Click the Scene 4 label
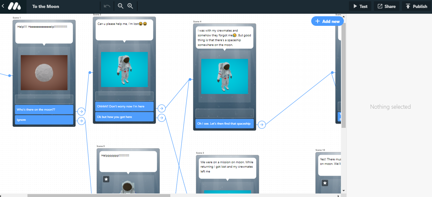Screen dimensions: 432x197 tap(197, 22)
